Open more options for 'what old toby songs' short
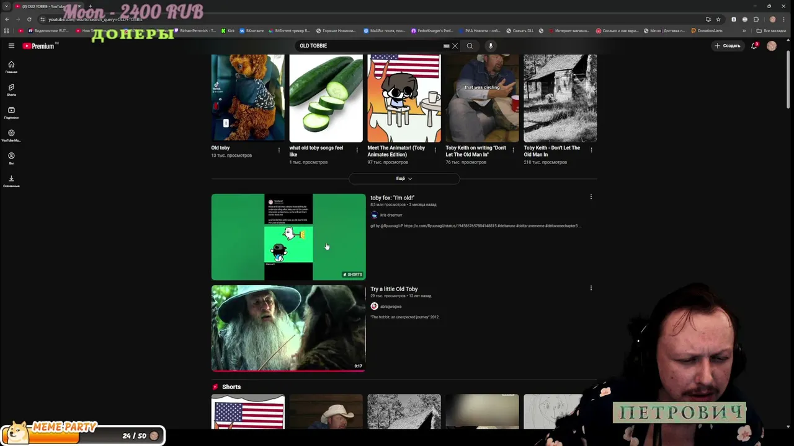This screenshot has height=446, width=794. pos(357,150)
